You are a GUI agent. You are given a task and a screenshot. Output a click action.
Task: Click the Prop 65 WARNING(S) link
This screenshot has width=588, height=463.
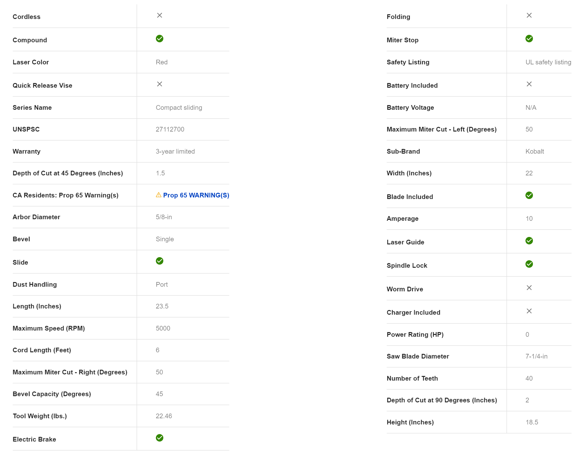click(x=196, y=195)
